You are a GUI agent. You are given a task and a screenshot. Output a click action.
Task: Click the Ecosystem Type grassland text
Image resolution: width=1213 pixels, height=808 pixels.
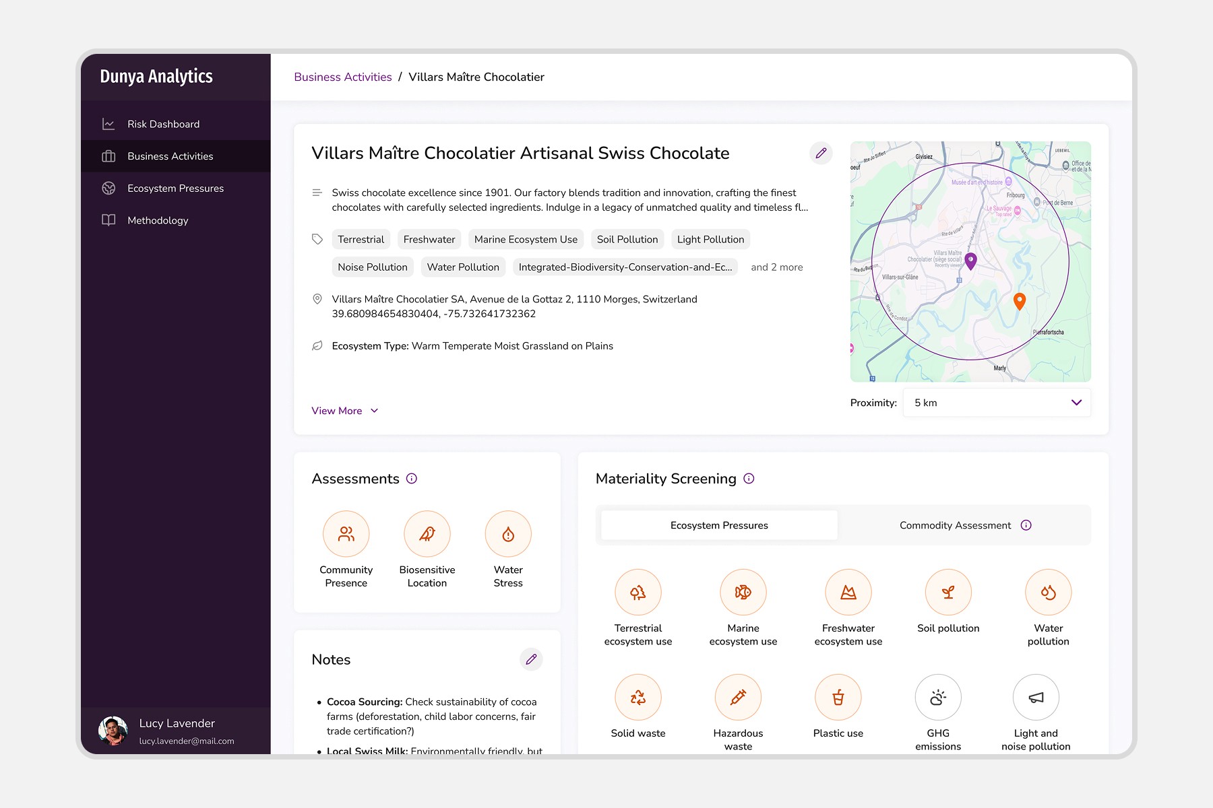click(x=472, y=346)
